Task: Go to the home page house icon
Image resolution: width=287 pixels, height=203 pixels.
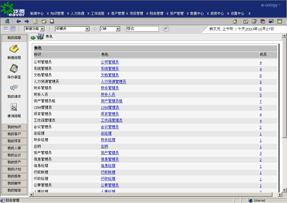Action: [235, 21]
